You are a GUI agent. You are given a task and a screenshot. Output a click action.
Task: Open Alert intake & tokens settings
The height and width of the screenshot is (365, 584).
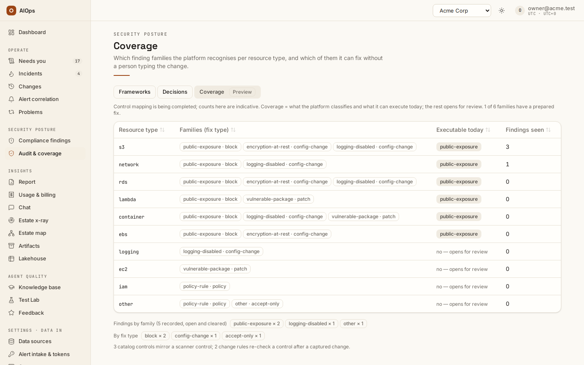(45, 354)
